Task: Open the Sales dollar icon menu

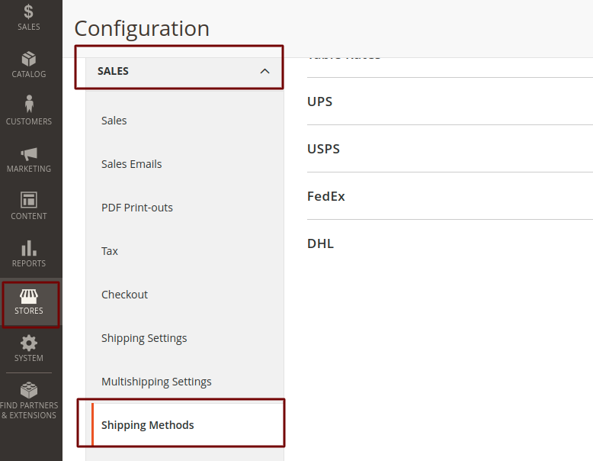Action: pyautogui.click(x=29, y=12)
